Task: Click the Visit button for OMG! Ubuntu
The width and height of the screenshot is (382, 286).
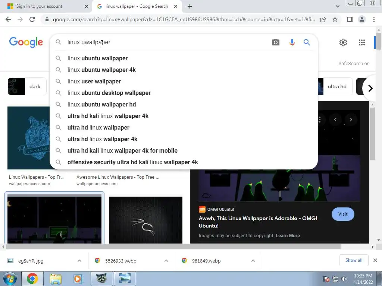Action: click(343, 214)
